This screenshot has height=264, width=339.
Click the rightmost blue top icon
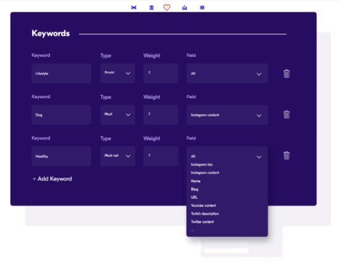tap(202, 7)
